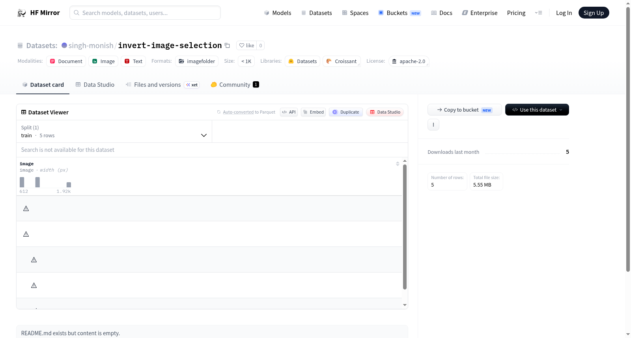The image size is (631, 338).
Task: Click the HF Mirror logo icon
Action: [x=22, y=13]
